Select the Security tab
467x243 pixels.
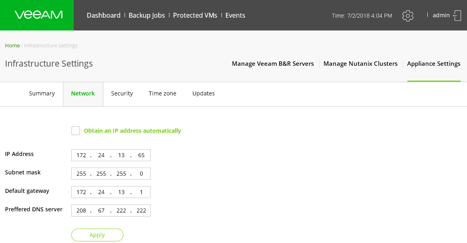coord(122,93)
